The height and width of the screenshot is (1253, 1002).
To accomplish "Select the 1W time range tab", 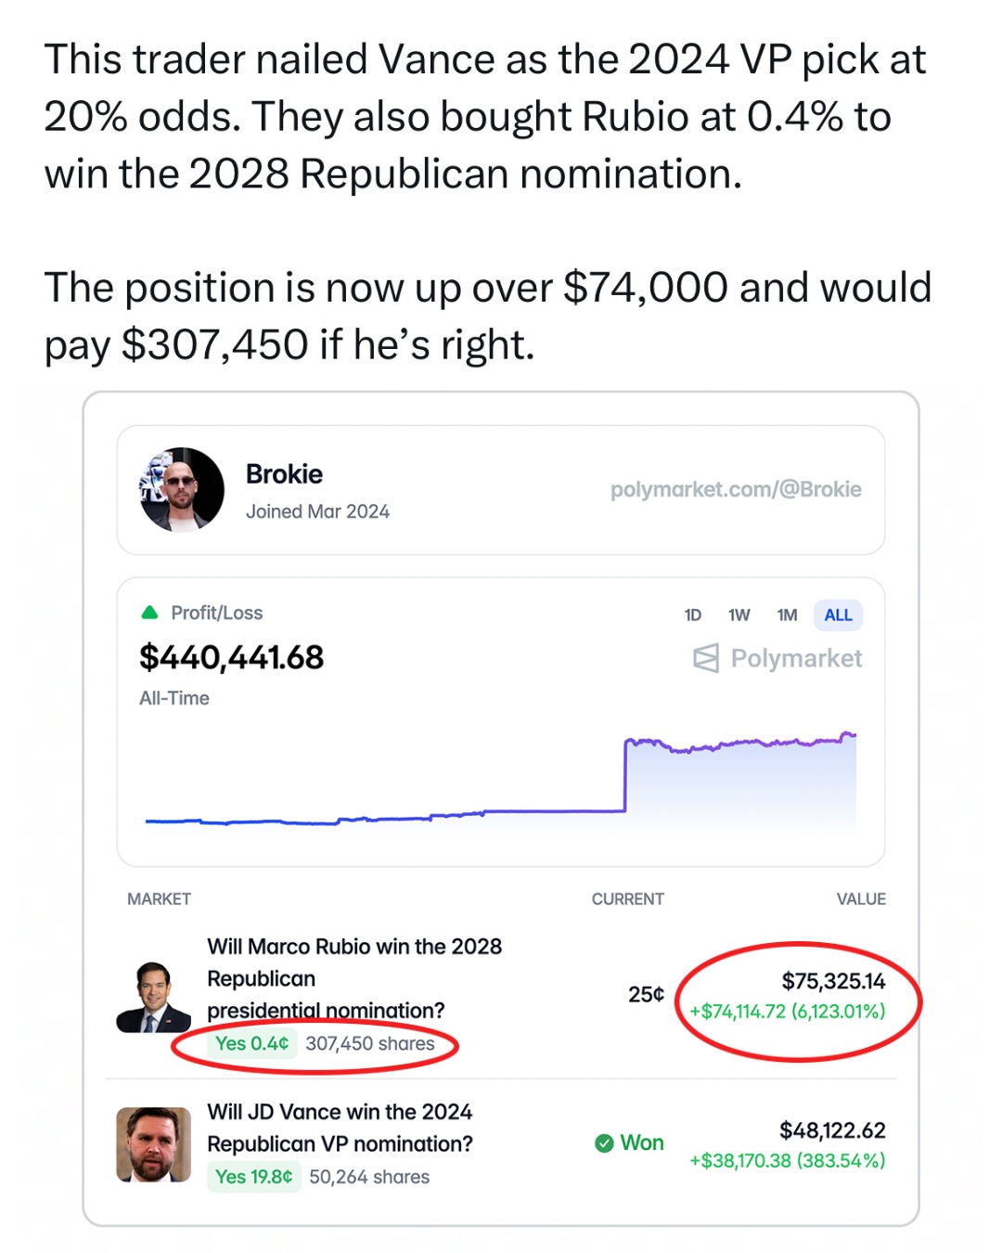I will 739,615.
